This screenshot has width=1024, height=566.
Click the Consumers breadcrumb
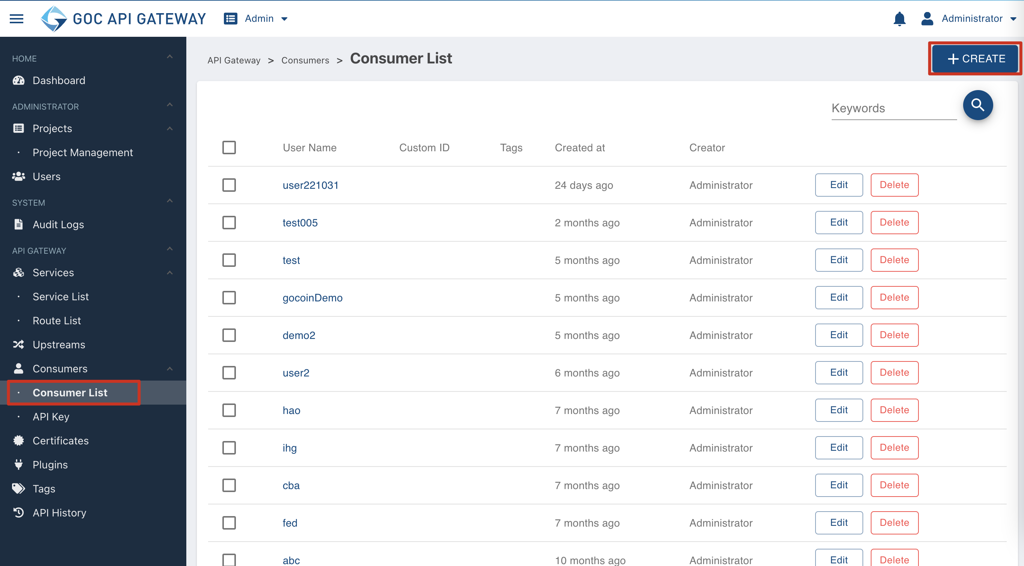click(x=305, y=60)
